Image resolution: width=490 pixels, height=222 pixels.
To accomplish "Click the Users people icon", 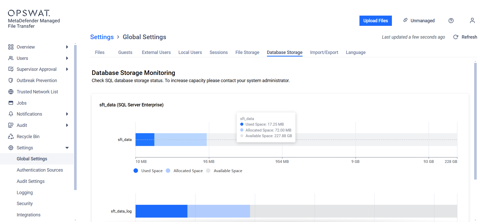I will (x=11, y=58).
